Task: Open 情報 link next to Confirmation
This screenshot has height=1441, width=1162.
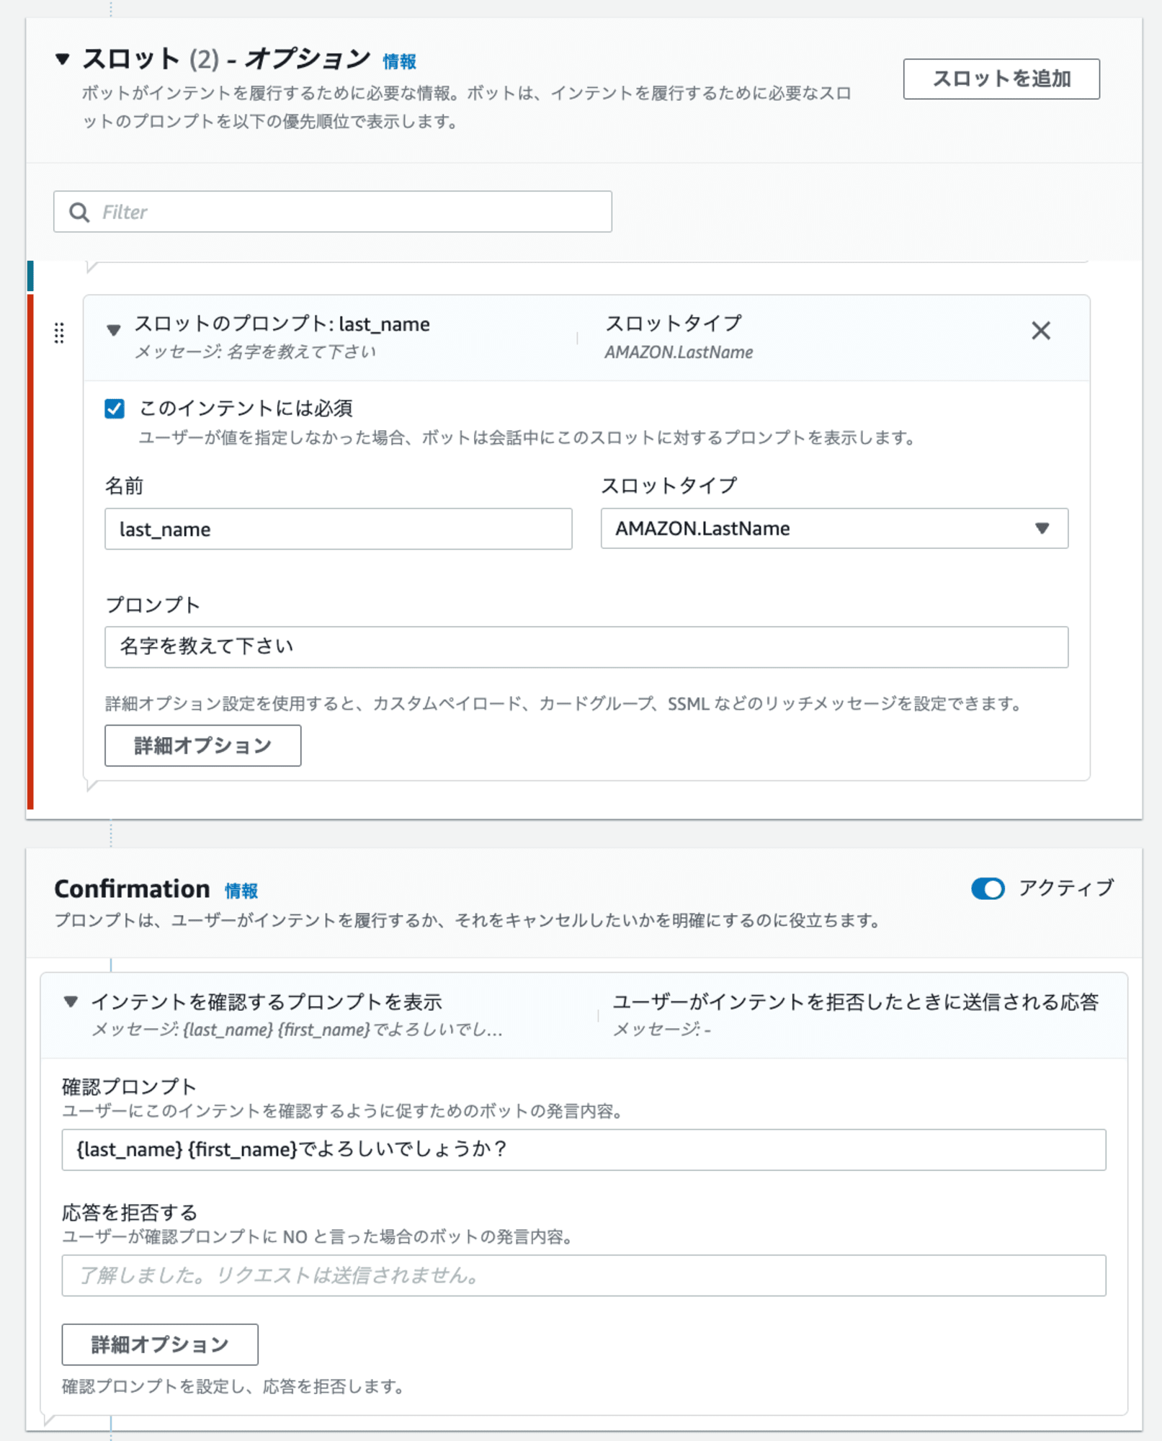Action: point(241,891)
